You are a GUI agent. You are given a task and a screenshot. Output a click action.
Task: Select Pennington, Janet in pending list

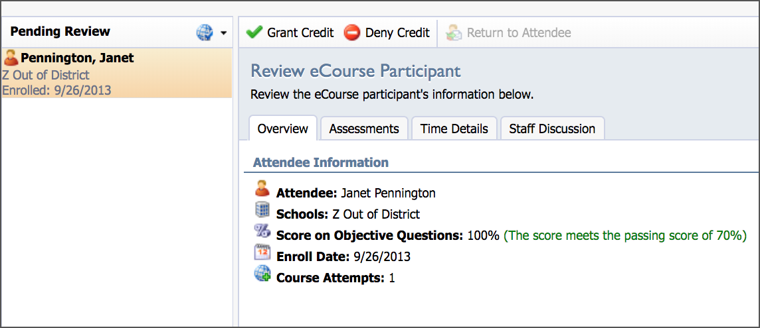[117, 74]
